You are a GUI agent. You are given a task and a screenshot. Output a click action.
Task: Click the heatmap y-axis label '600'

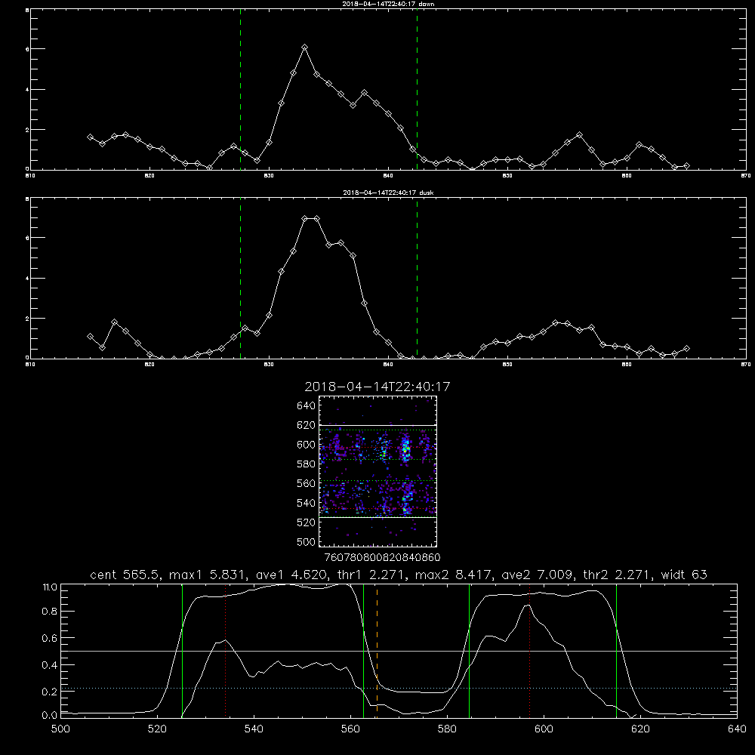307,445
